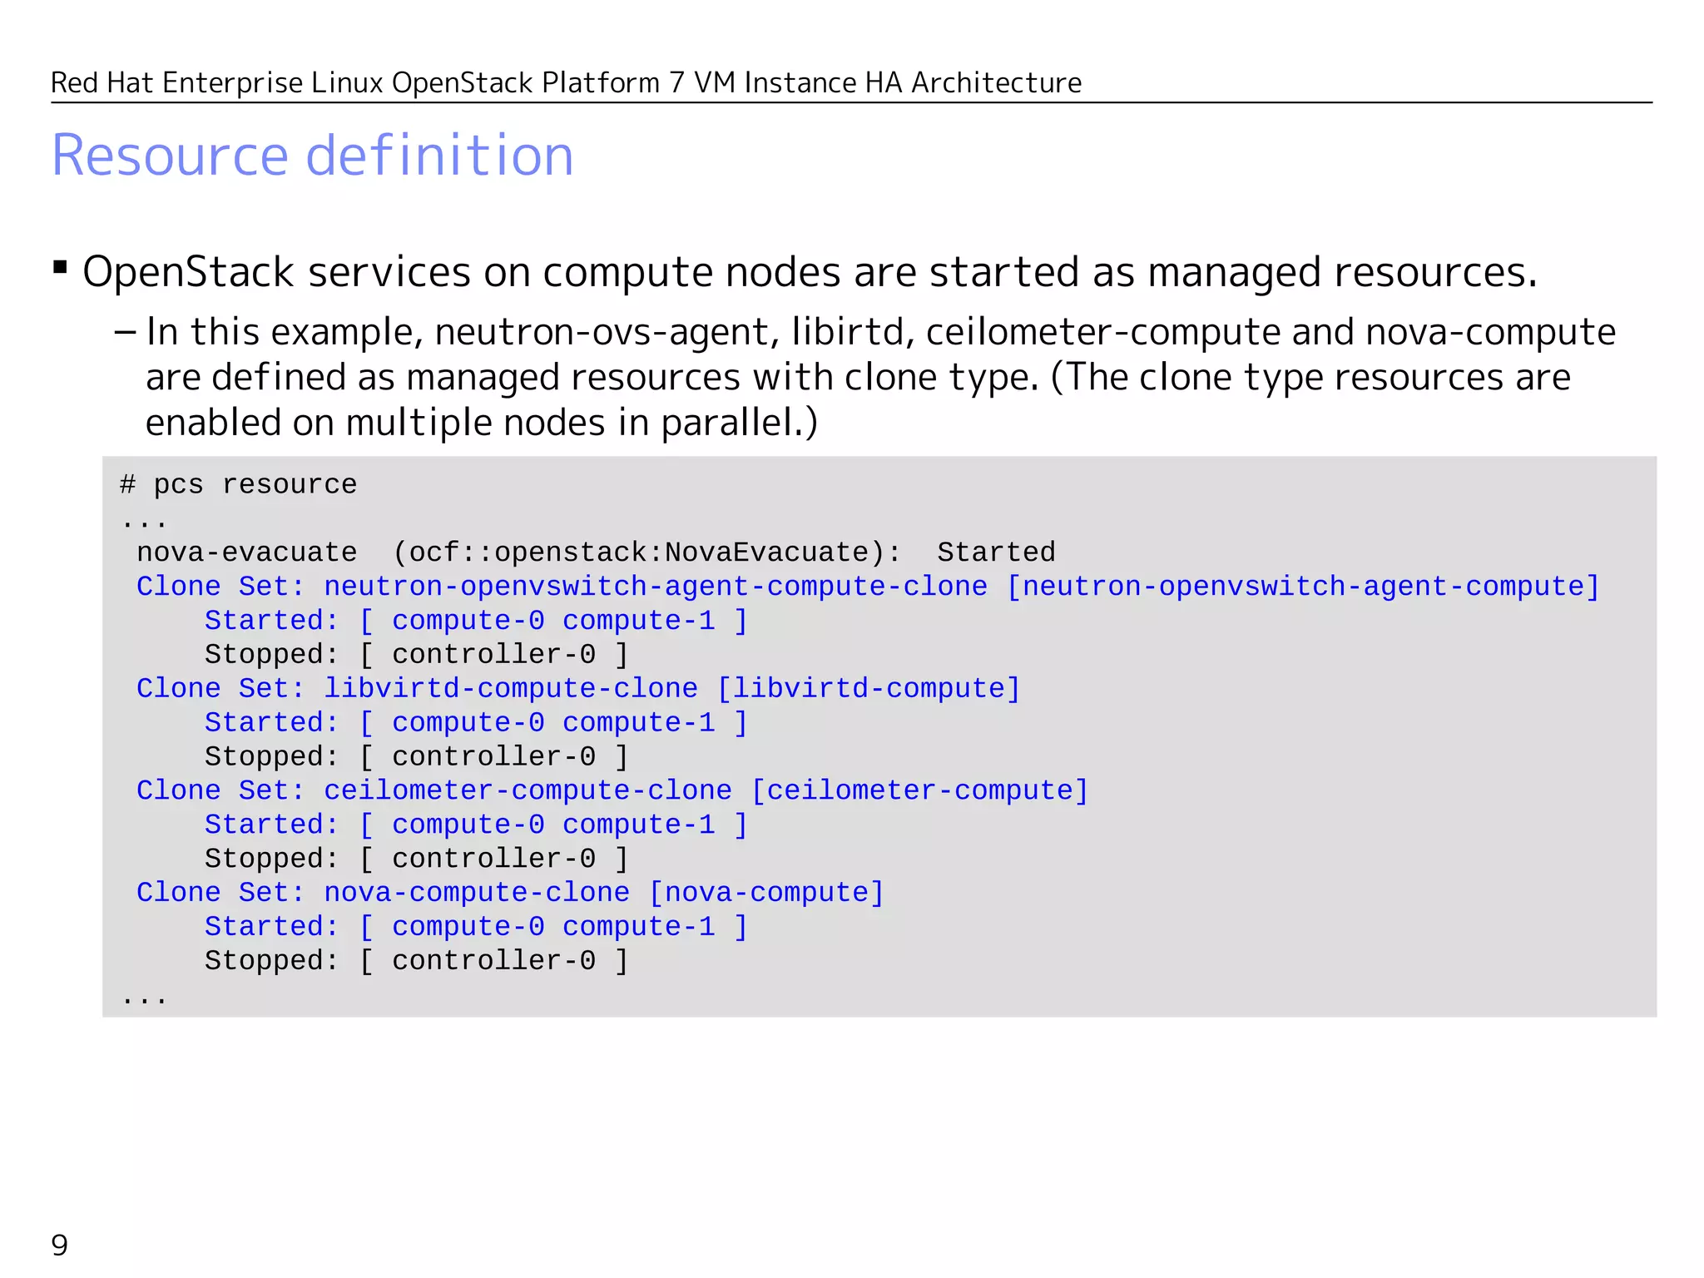Click the 'Clone Set: nova-compute-clone [nova-compute]' line

pos(510,893)
